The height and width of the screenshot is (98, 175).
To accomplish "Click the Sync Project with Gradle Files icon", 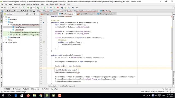I will click(62, 8).
